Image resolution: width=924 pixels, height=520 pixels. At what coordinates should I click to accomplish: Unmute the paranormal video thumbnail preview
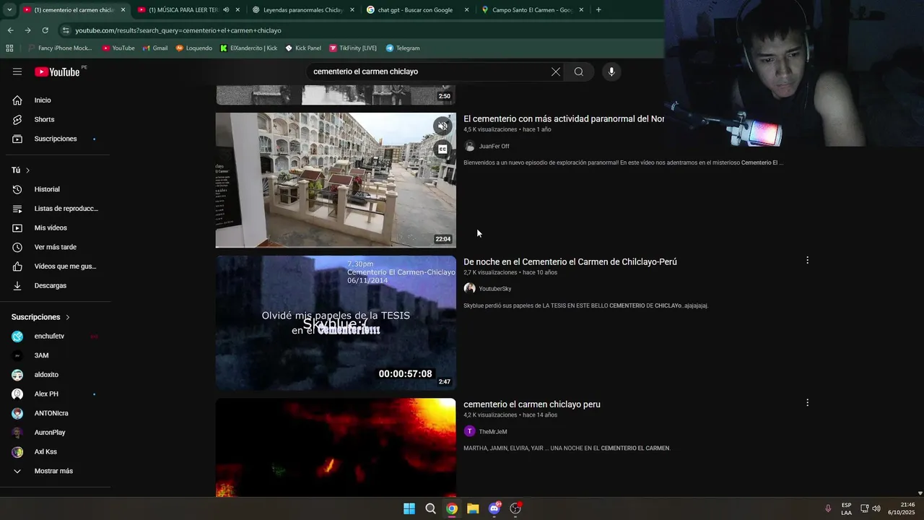pos(443,126)
